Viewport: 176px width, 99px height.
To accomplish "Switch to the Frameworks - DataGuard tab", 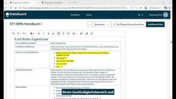I will pyautogui.click(x=56, y=2).
